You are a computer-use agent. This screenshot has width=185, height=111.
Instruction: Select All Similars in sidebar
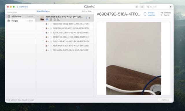[20, 16]
